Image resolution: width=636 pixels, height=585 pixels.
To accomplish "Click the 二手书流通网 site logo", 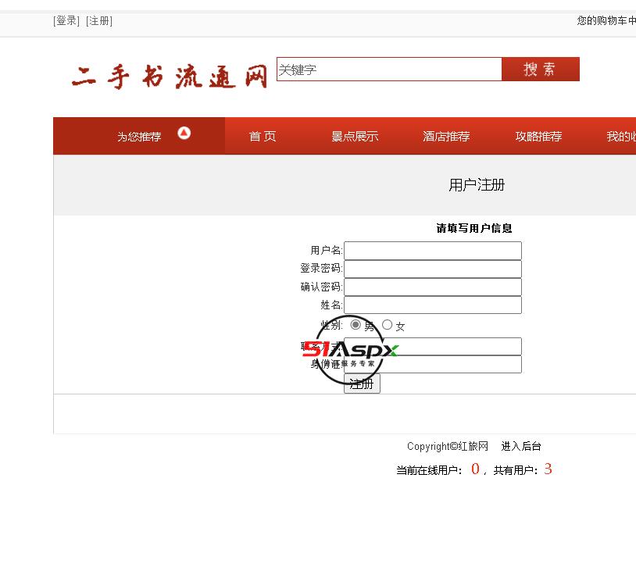I will coord(170,77).
